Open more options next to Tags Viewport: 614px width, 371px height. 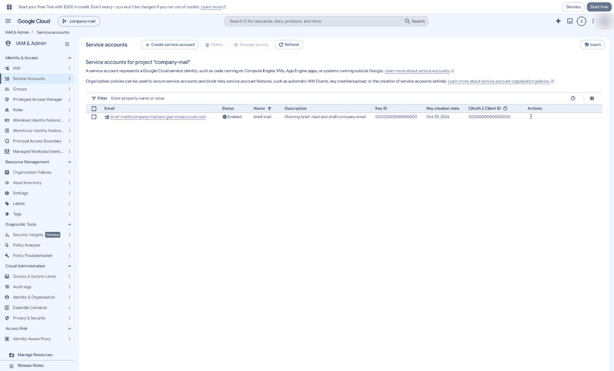coord(70,214)
